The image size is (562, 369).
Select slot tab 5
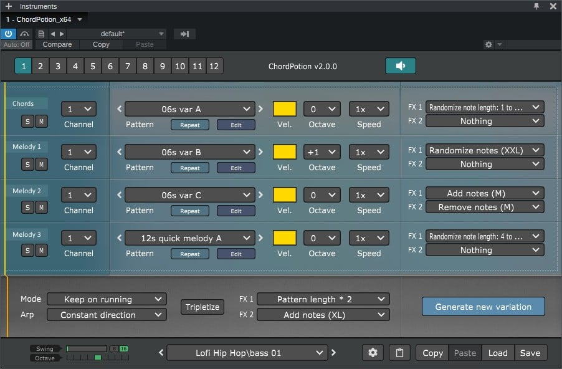[x=92, y=66]
